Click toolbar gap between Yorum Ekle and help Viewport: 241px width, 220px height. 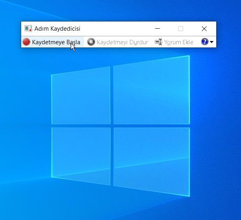coord(197,42)
